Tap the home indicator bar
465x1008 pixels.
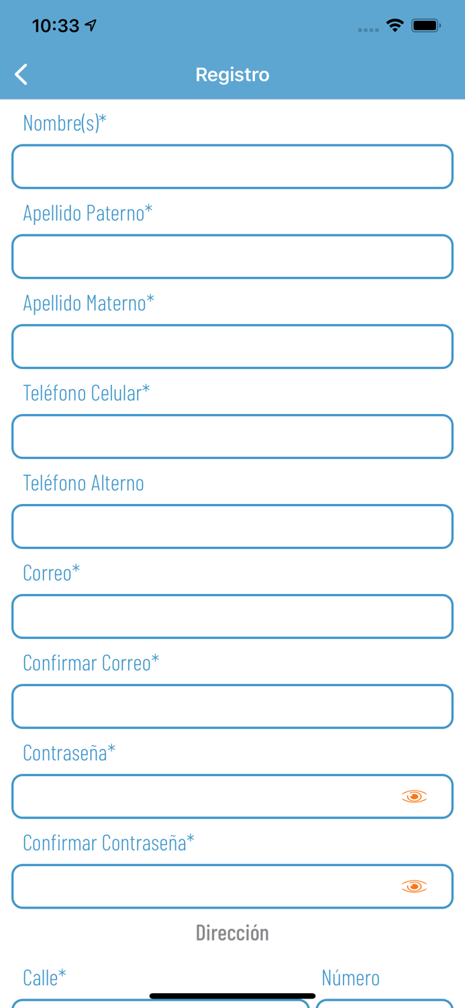[x=232, y=995]
